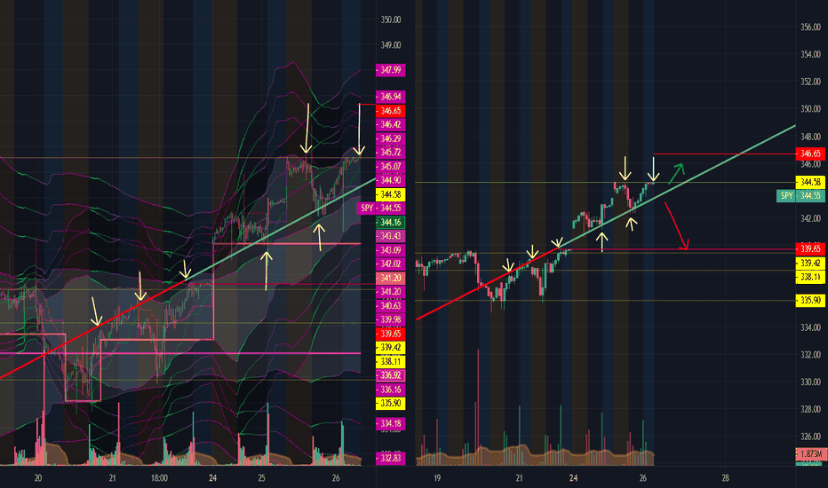Click the 349.00 price axis label
828x488 pixels.
point(391,45)
